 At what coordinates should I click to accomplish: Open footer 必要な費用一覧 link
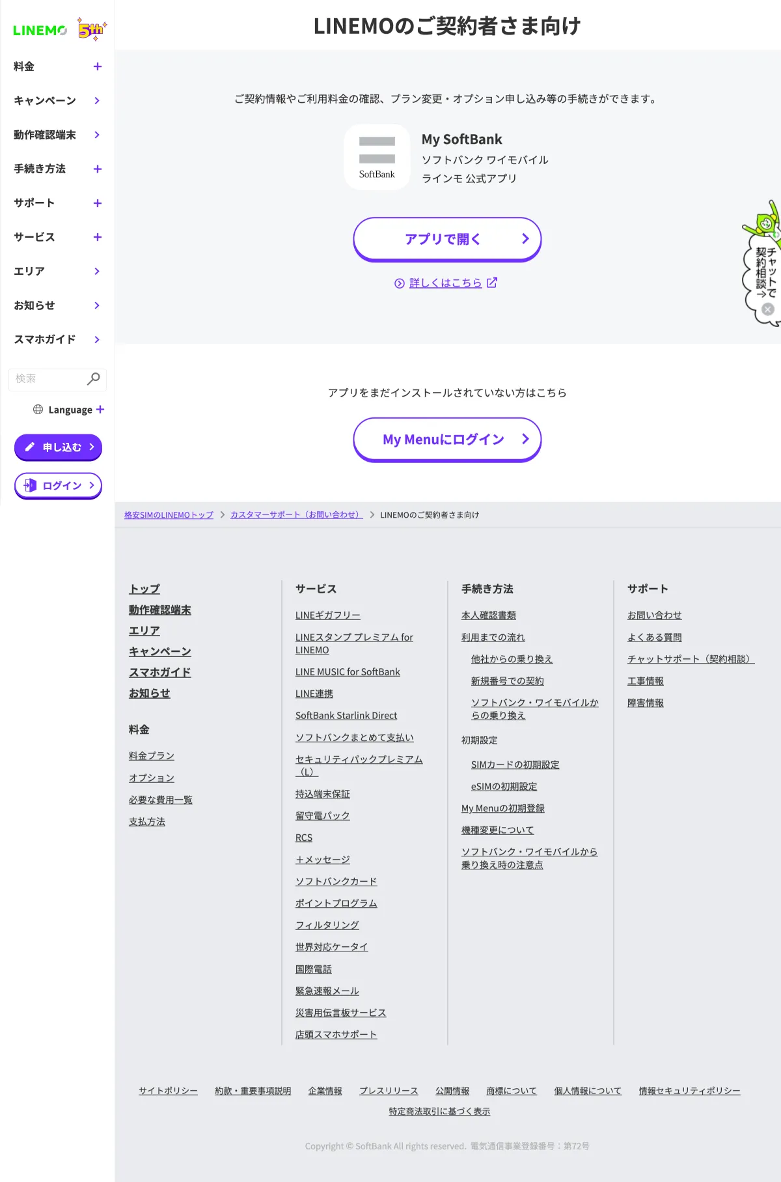tap(161, 800)
